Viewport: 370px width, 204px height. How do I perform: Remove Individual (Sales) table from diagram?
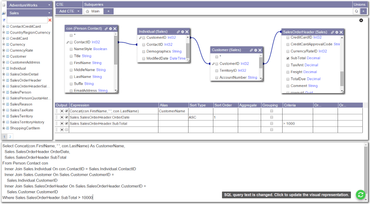187,32
